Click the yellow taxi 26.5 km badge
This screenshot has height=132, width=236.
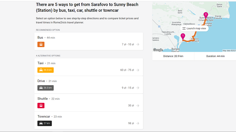pos(46,70)
